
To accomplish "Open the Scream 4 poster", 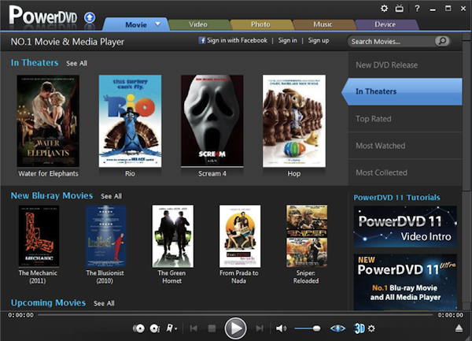I will click(212, 120).
